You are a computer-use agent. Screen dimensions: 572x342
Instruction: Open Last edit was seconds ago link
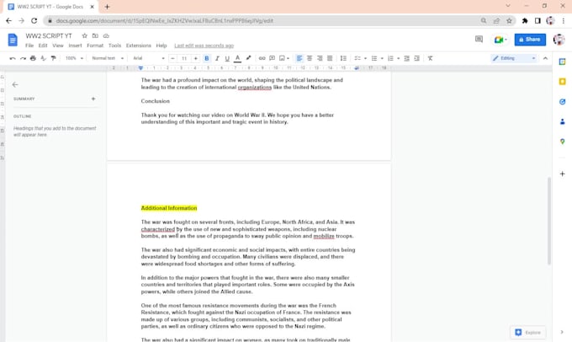(x=204, y=45)
